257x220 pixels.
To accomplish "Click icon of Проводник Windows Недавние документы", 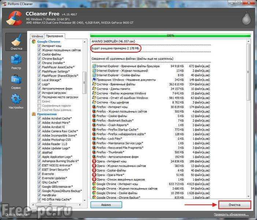I will click(94, 80).
